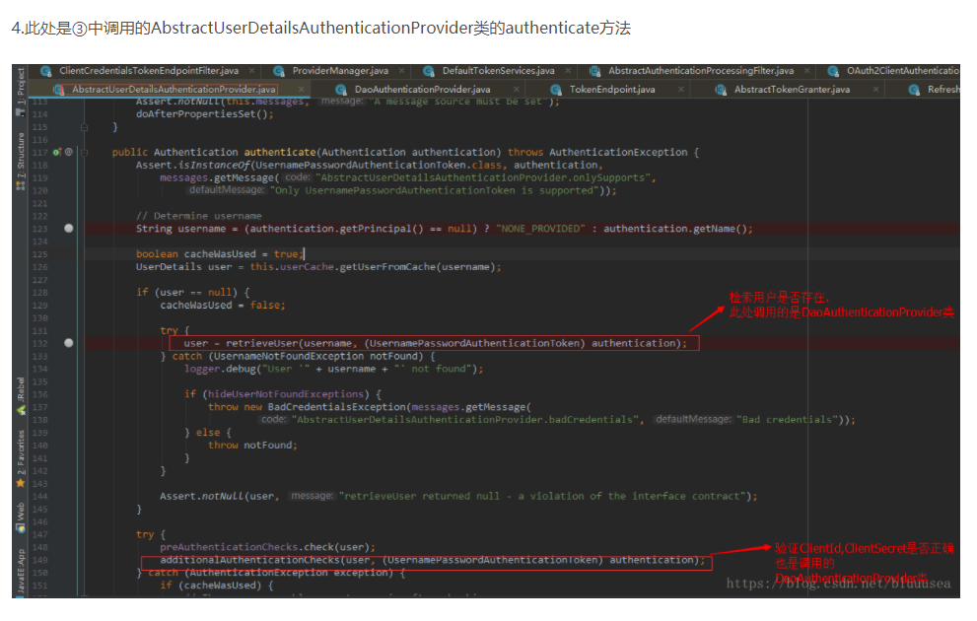Click hideUserNotFoundExceptions on line 136

pos(286,393)
